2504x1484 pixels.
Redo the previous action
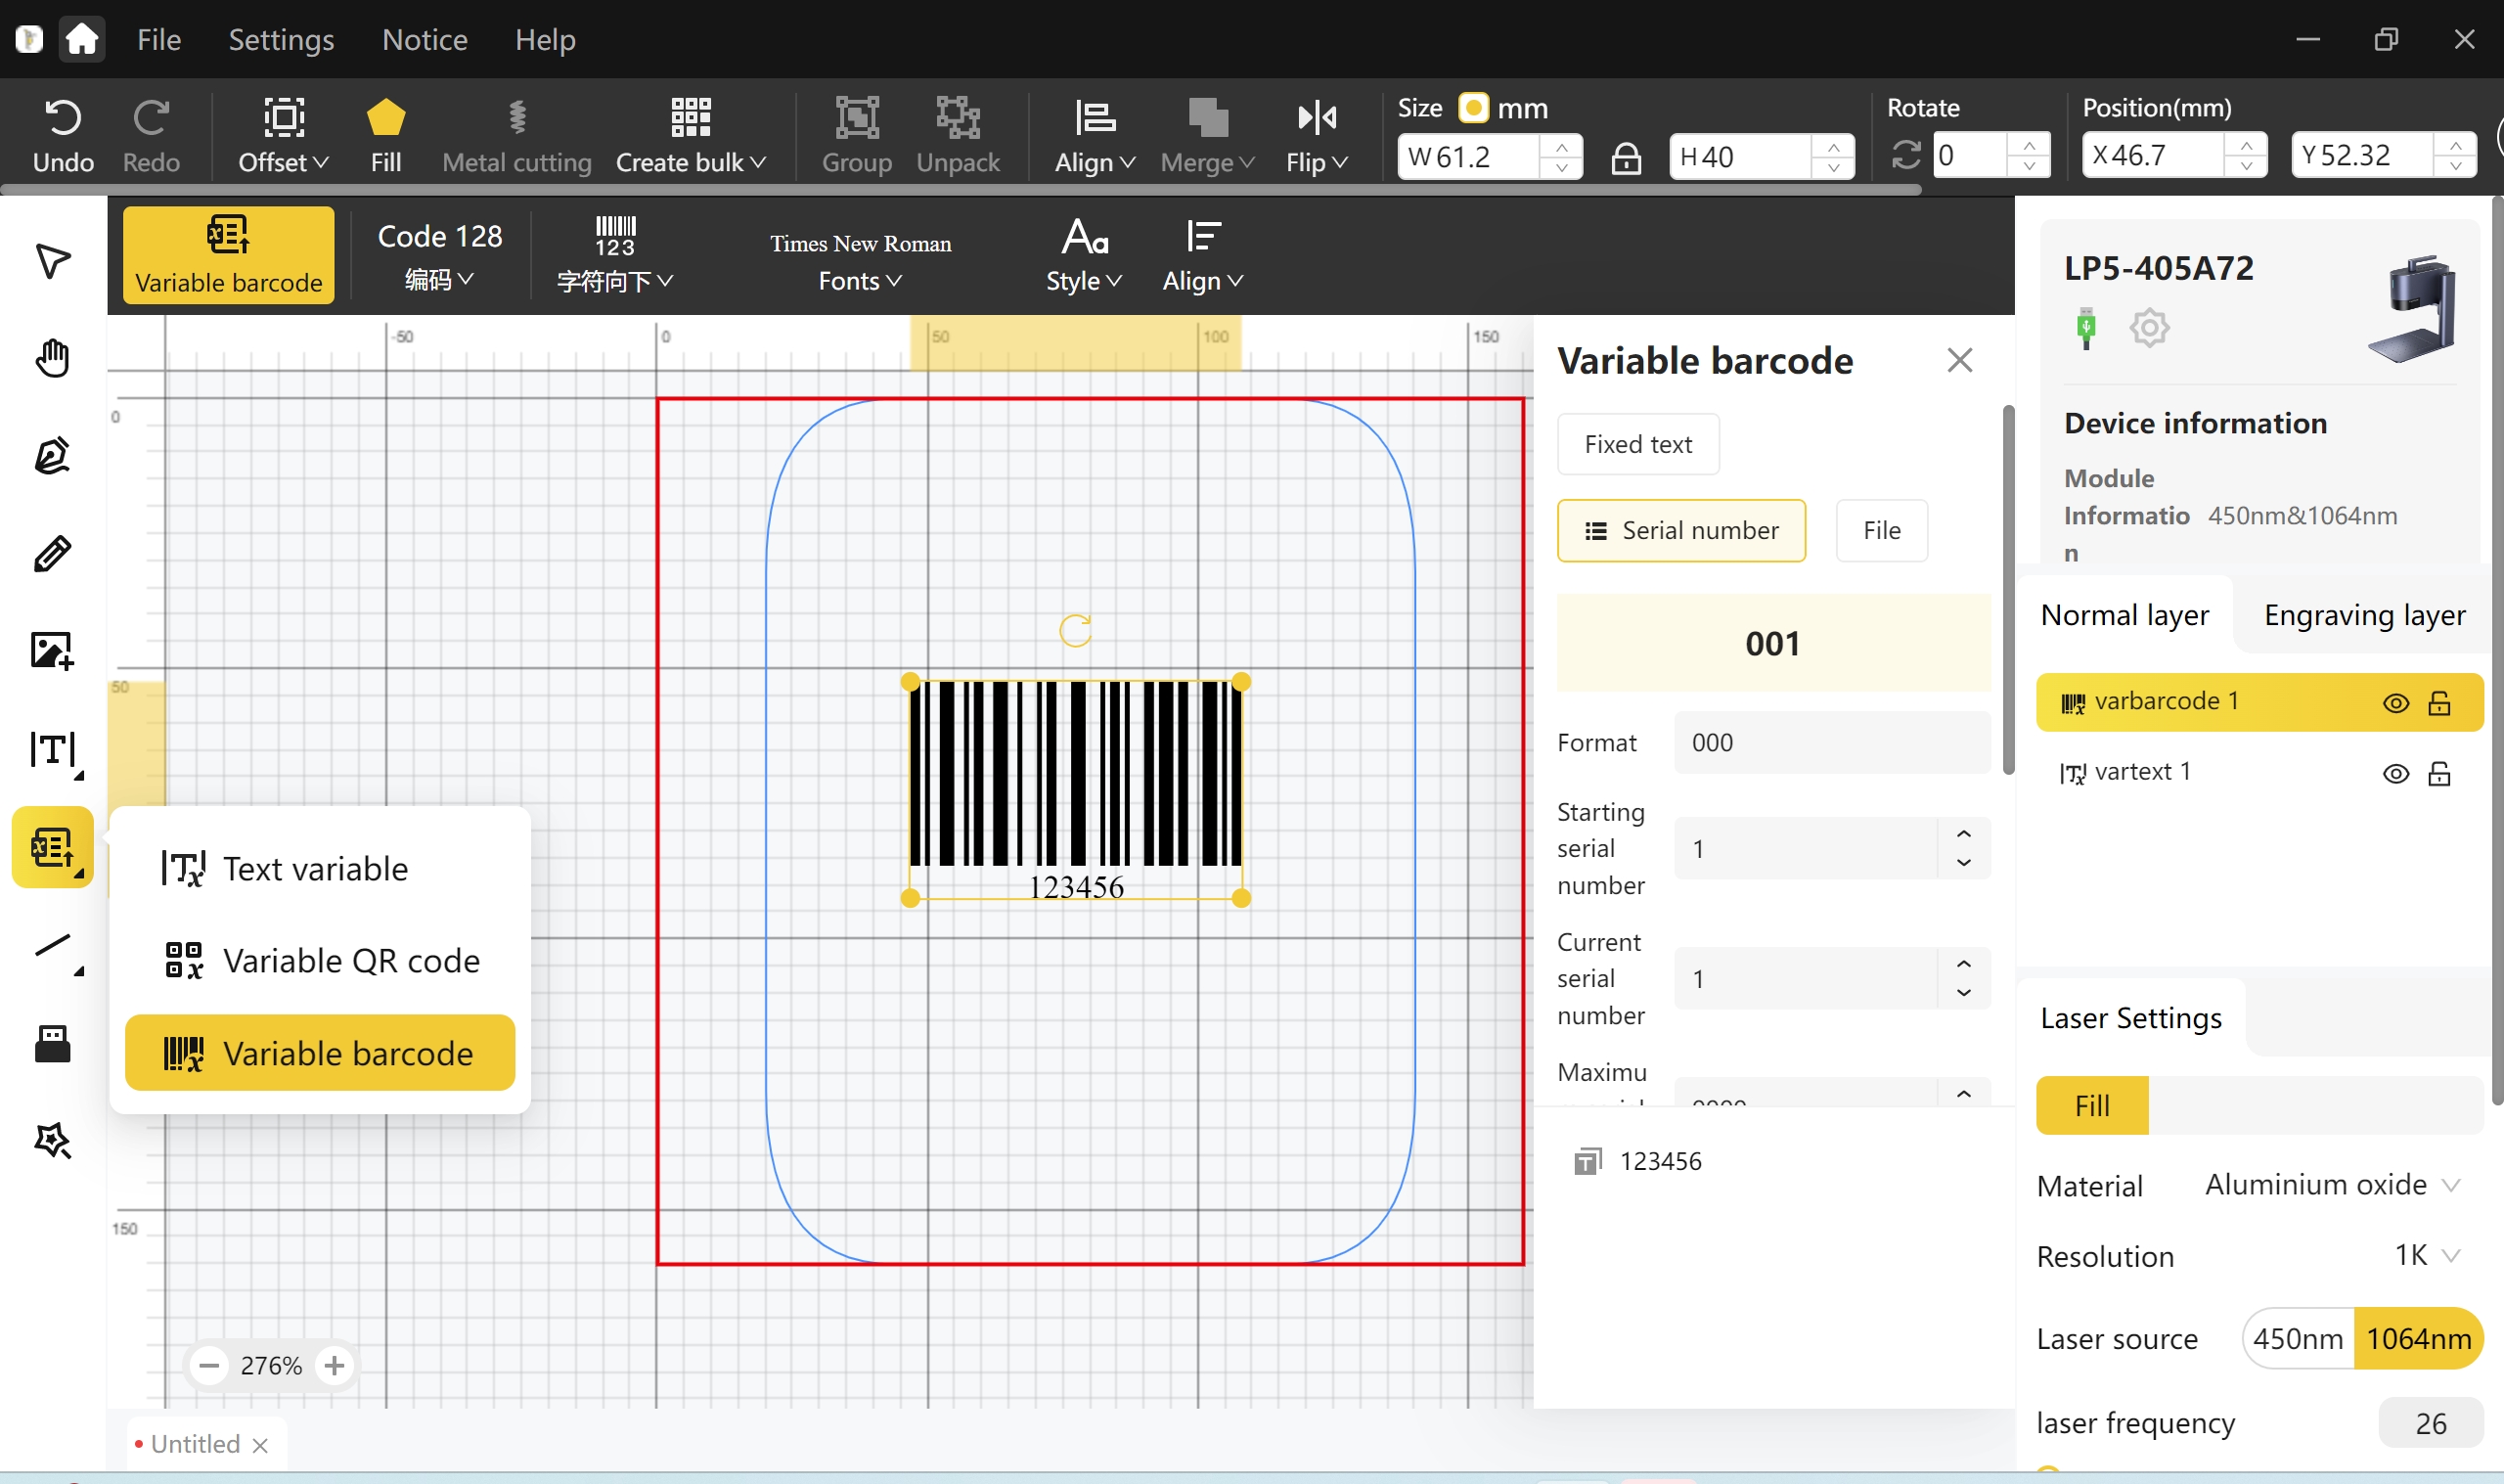151,136
